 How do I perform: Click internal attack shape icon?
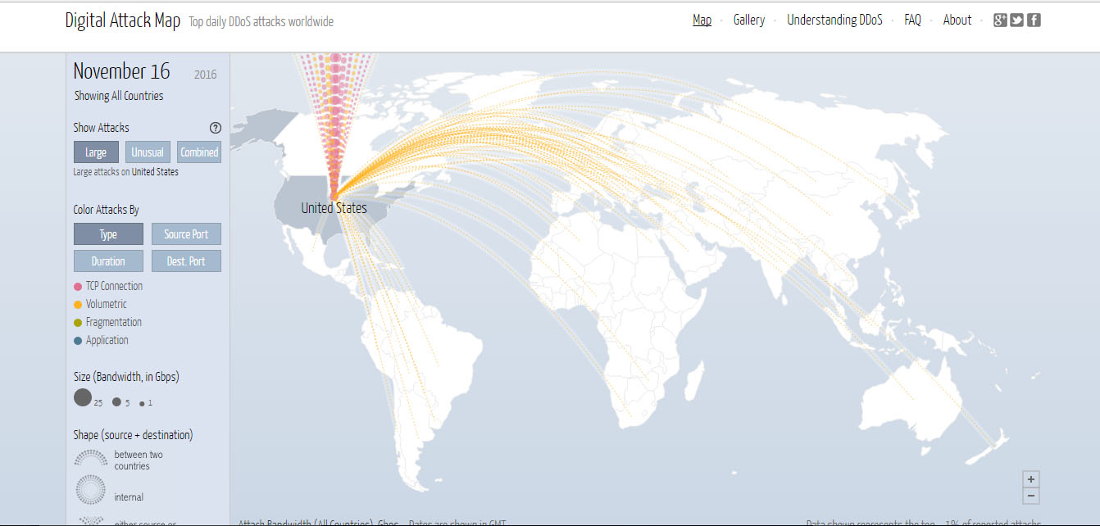click(x=91, y=490)
